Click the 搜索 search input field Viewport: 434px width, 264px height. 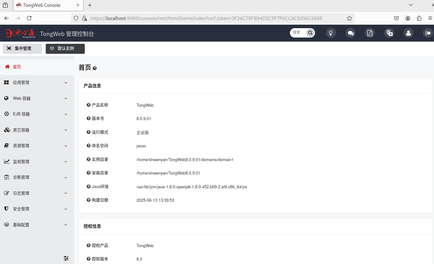pyautogui.click(x=298, y=33)
